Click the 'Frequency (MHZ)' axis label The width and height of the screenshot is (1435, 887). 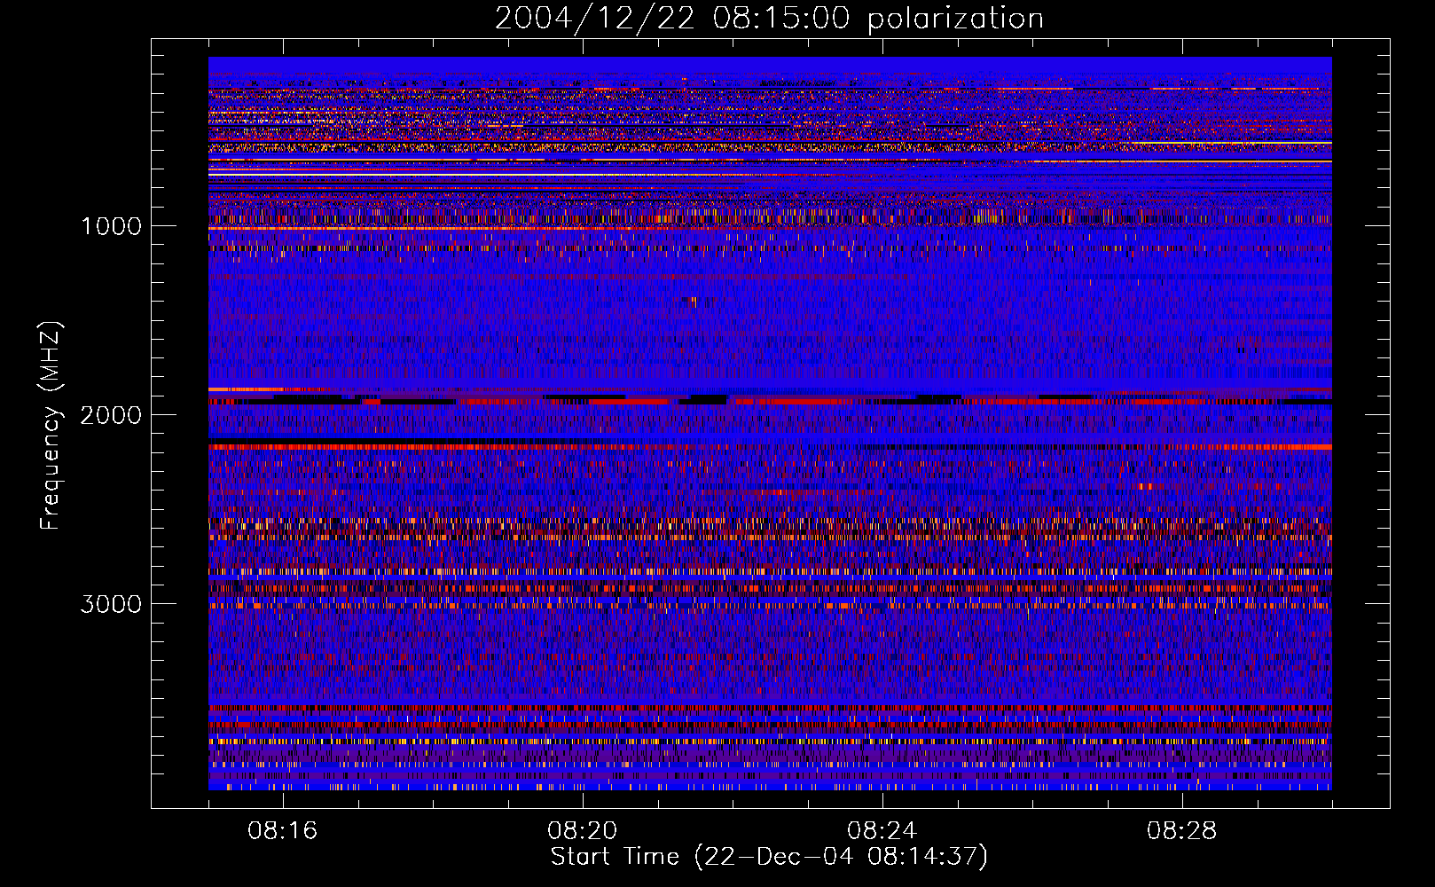tap(51, 426)
